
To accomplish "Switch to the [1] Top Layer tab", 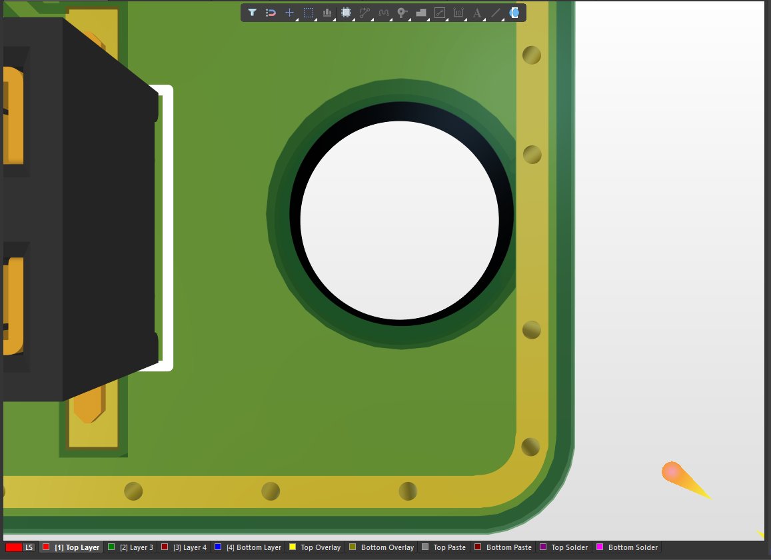I will (71, 547).
